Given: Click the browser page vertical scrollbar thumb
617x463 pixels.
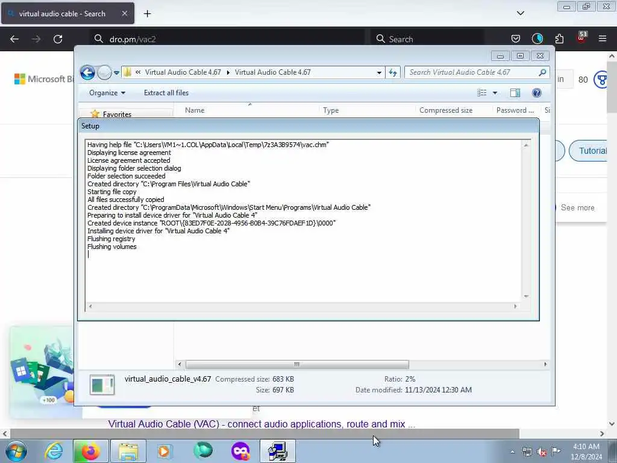Looking at the screenshot, I should pyautogui.click(x=612, y=87).
